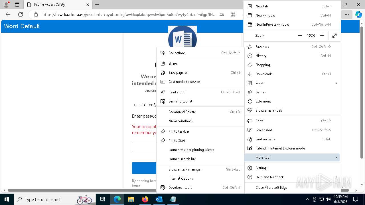
Task: Expand the More tools submenu arrow
Action: pyautogui.click(x=336, y=157)
